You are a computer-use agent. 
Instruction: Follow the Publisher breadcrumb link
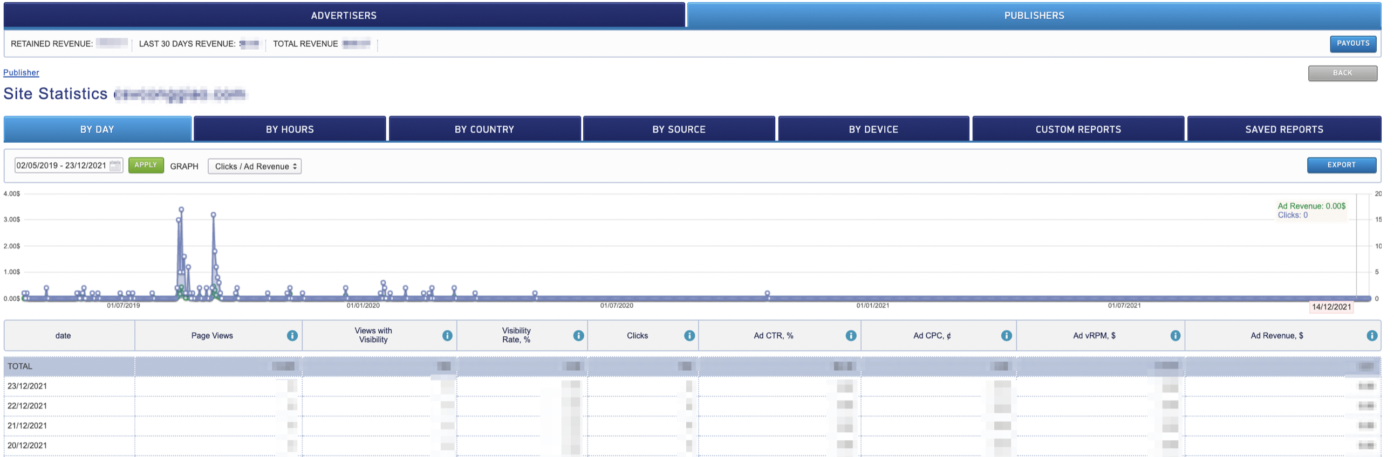[x=21, y=72]
